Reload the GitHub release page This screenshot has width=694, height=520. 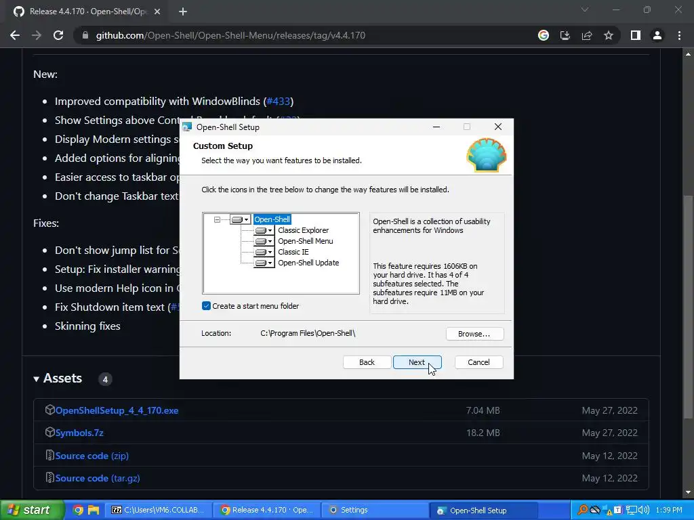tap(58, 35)
